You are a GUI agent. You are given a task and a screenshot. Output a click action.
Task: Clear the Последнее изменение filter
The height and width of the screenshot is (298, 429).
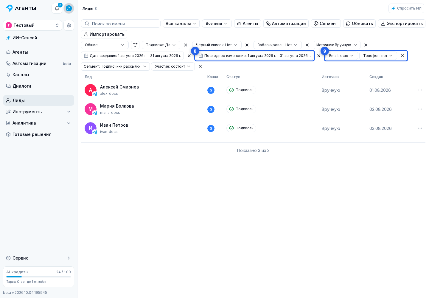point(319,56)
